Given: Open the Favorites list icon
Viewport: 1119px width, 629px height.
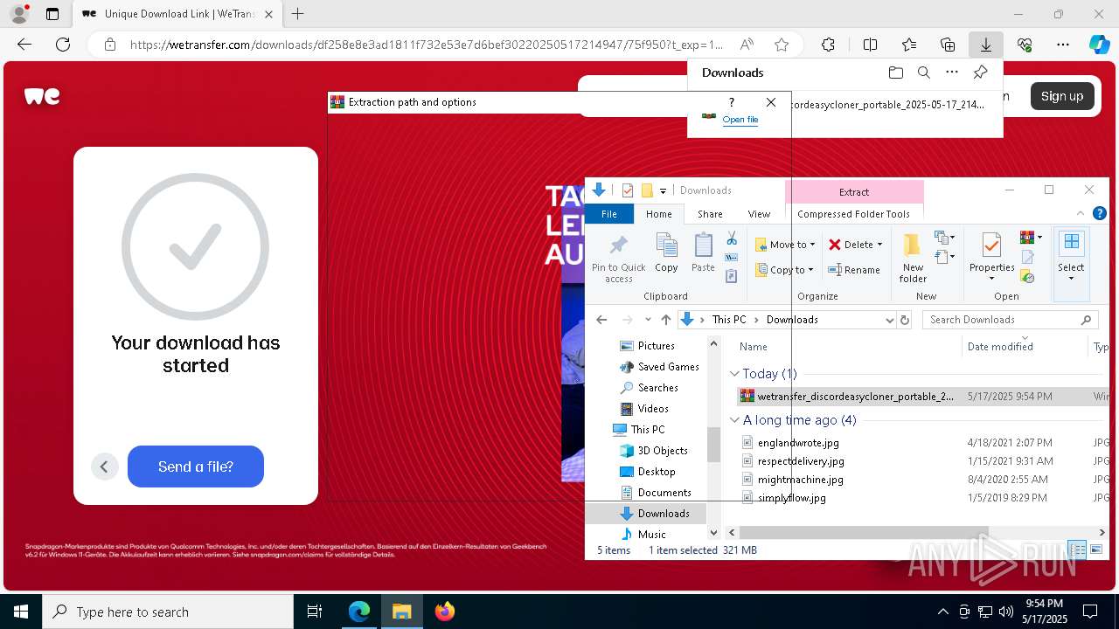Looking at the screenshot, I should 909,45.
